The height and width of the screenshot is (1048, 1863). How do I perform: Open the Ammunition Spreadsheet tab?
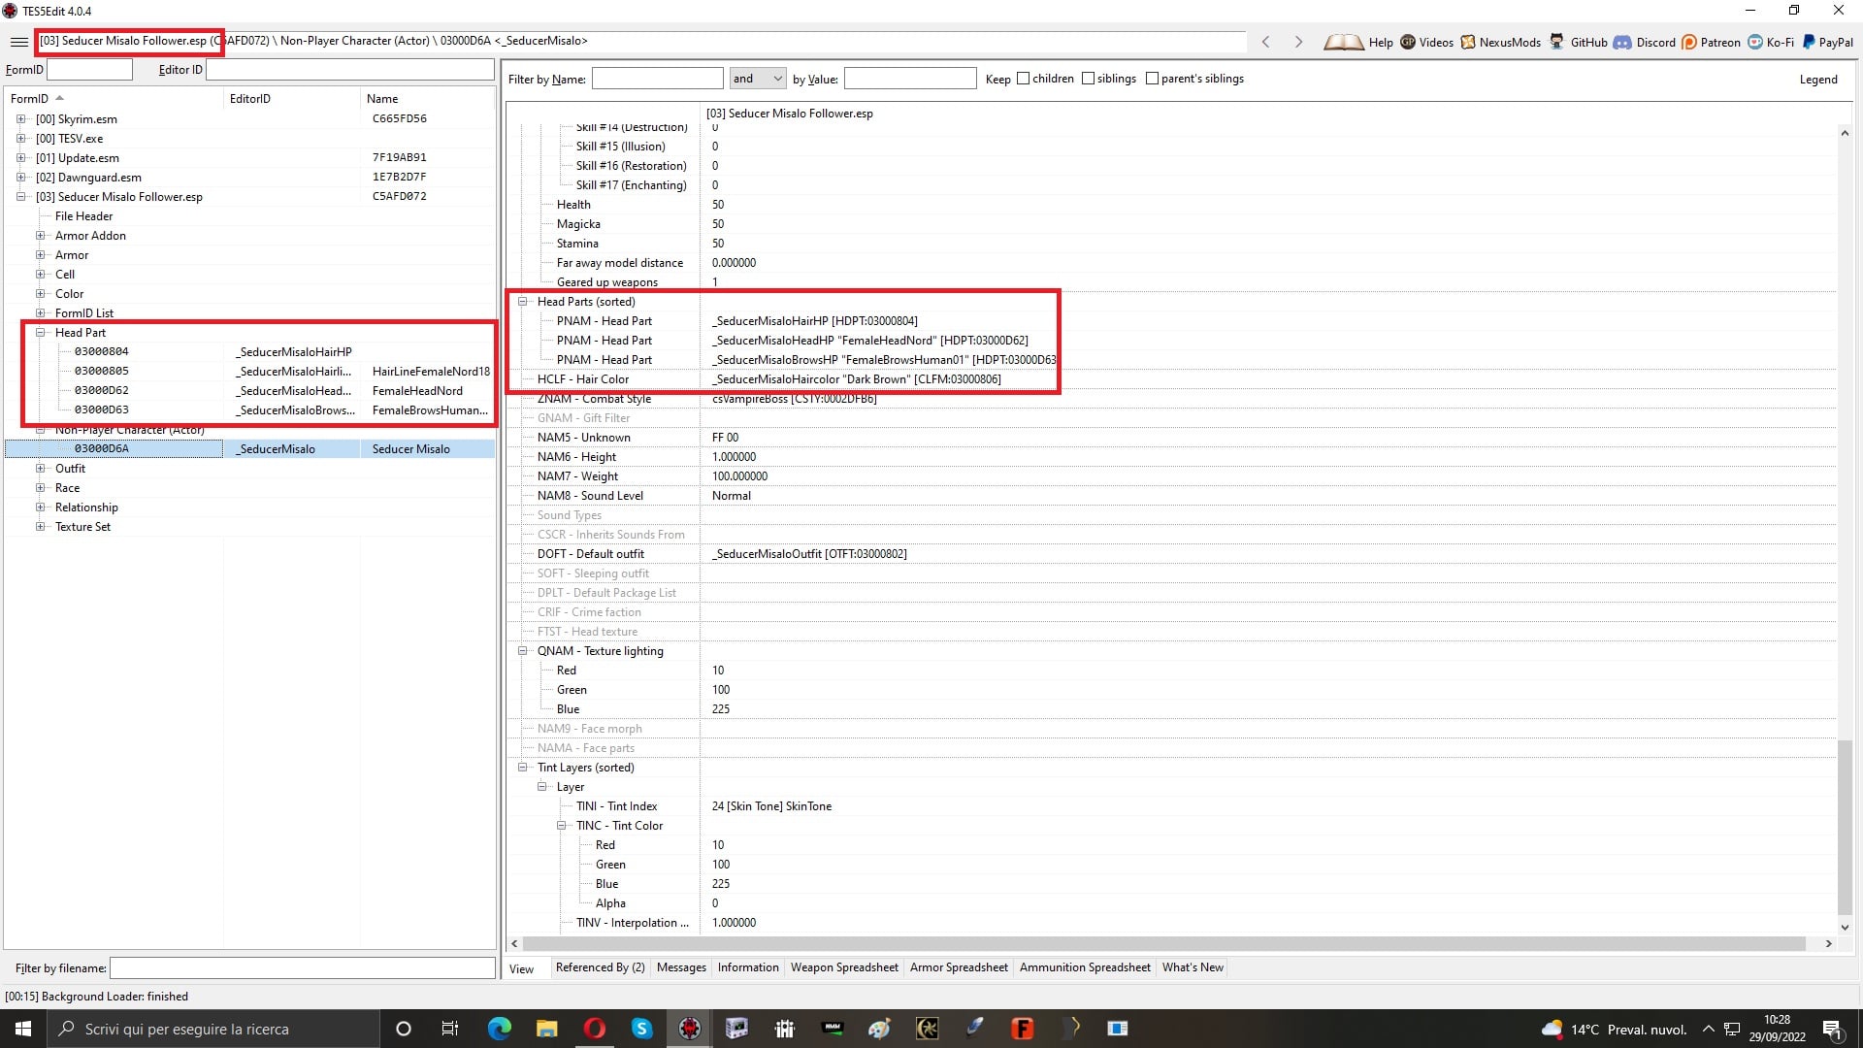click(1085, 967)
